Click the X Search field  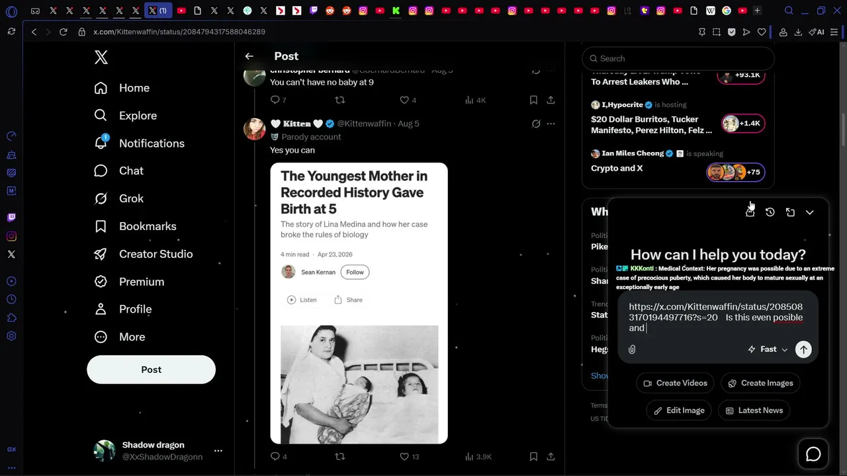(678, 58)
